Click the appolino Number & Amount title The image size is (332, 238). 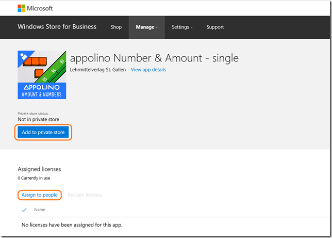154,57
